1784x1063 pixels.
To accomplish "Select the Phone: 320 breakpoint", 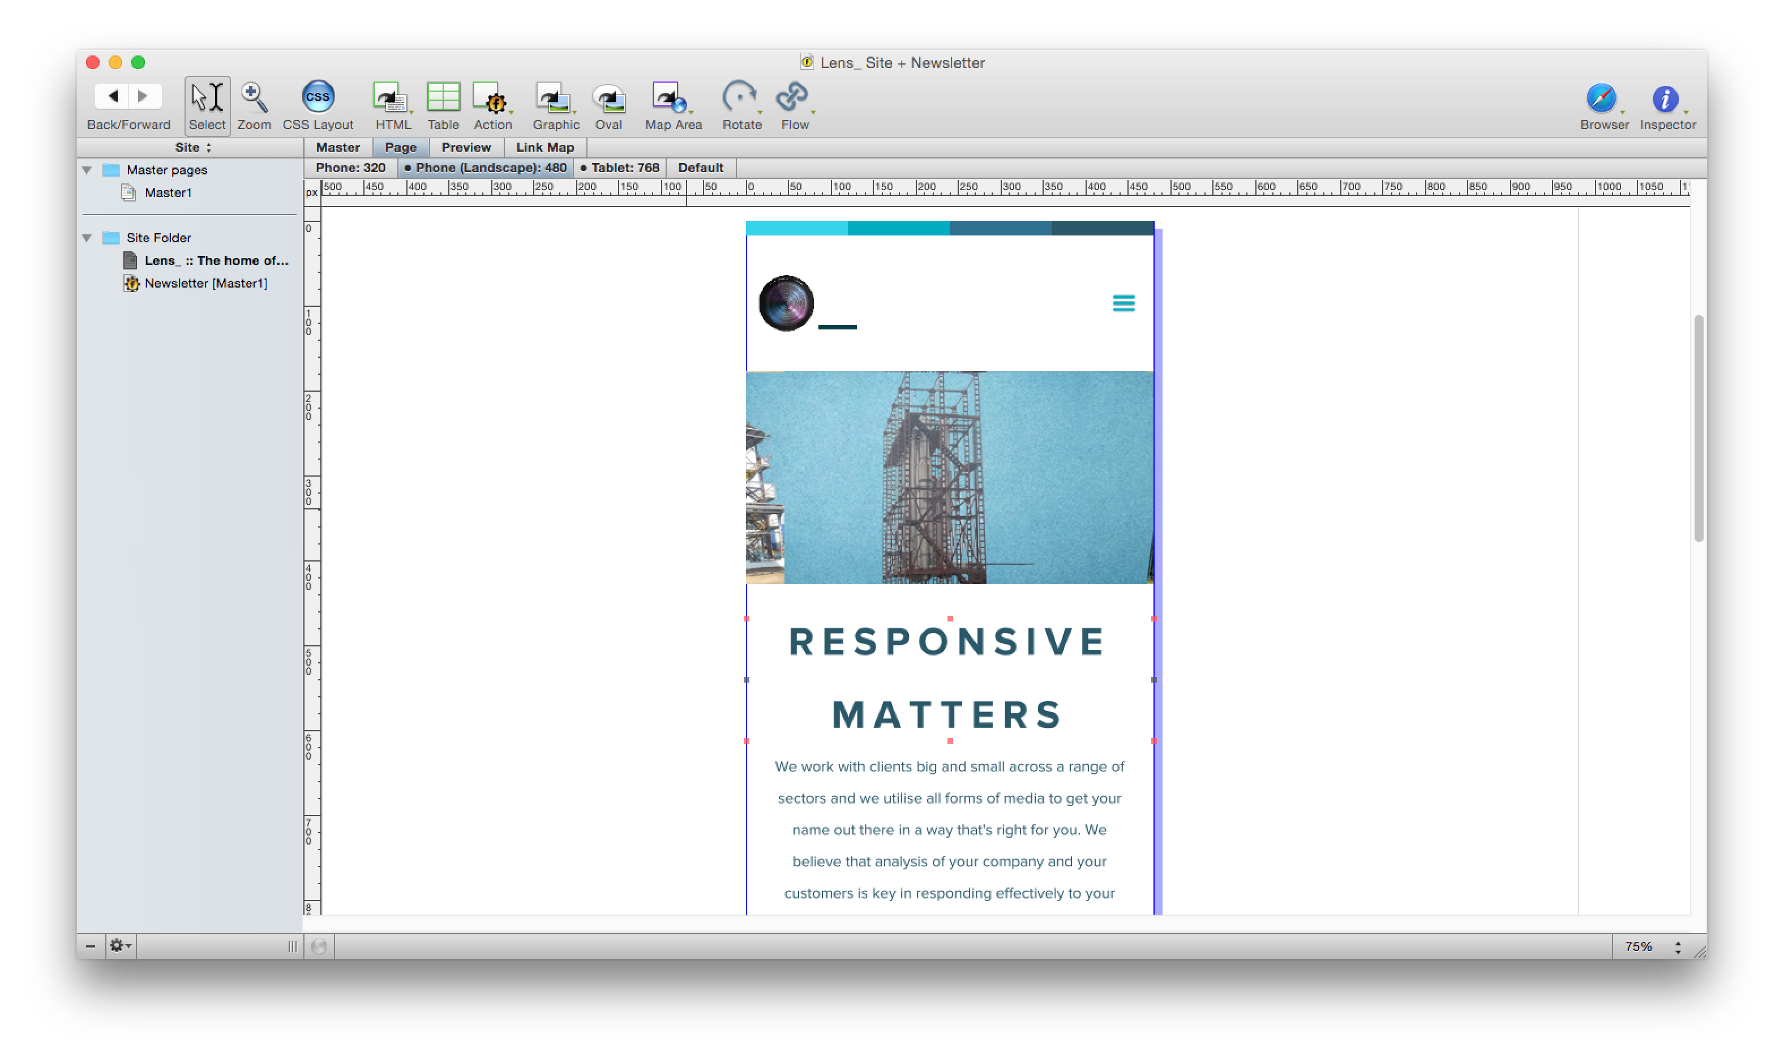I will click(x=350, y=168).
